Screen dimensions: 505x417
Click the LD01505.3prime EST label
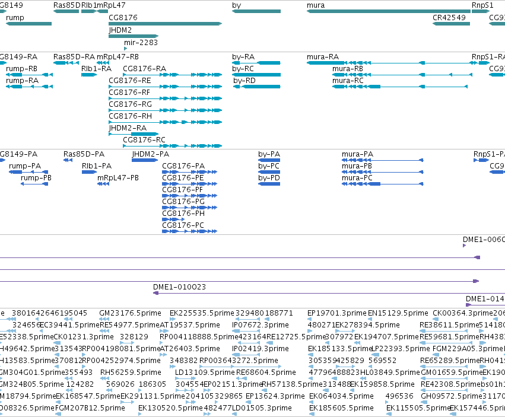point(262,408)
